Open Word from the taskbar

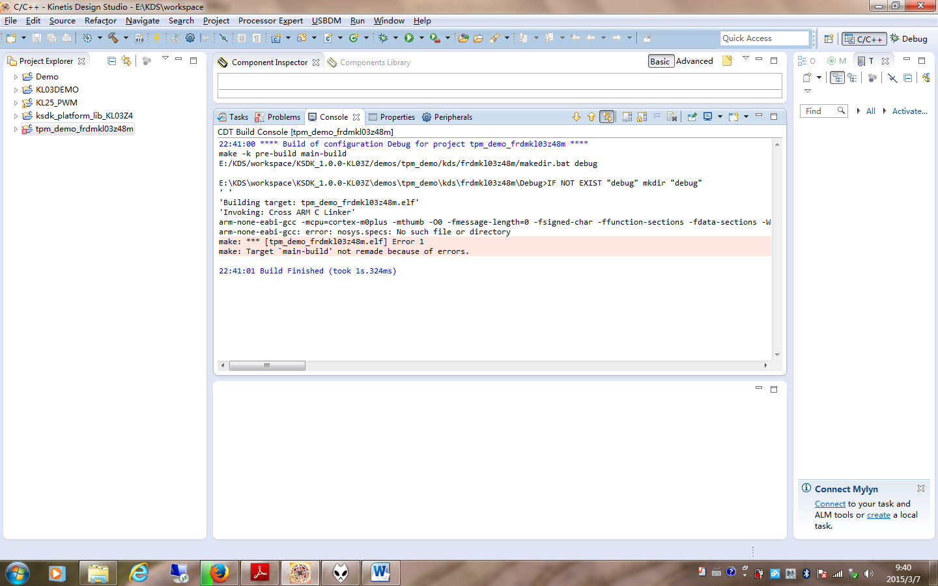pos(380,573)
